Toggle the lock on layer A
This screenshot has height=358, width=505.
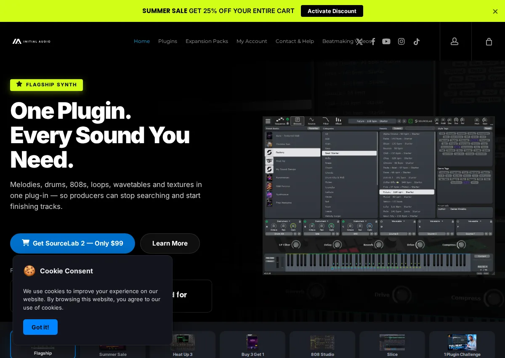300,222
